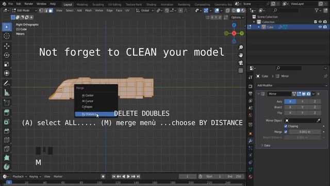Screen dimensions: 330x186
Task: Toggle Merge checkbox in Mirror modifier
Action: [x=286, y=132]
